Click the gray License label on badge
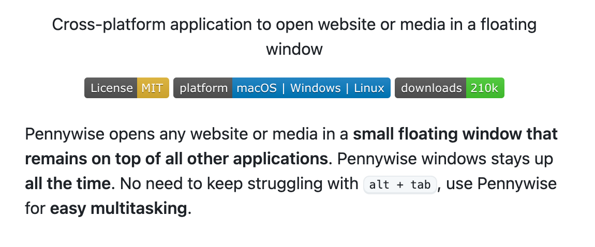Screen dimensions: 595x247 [111, 88]
